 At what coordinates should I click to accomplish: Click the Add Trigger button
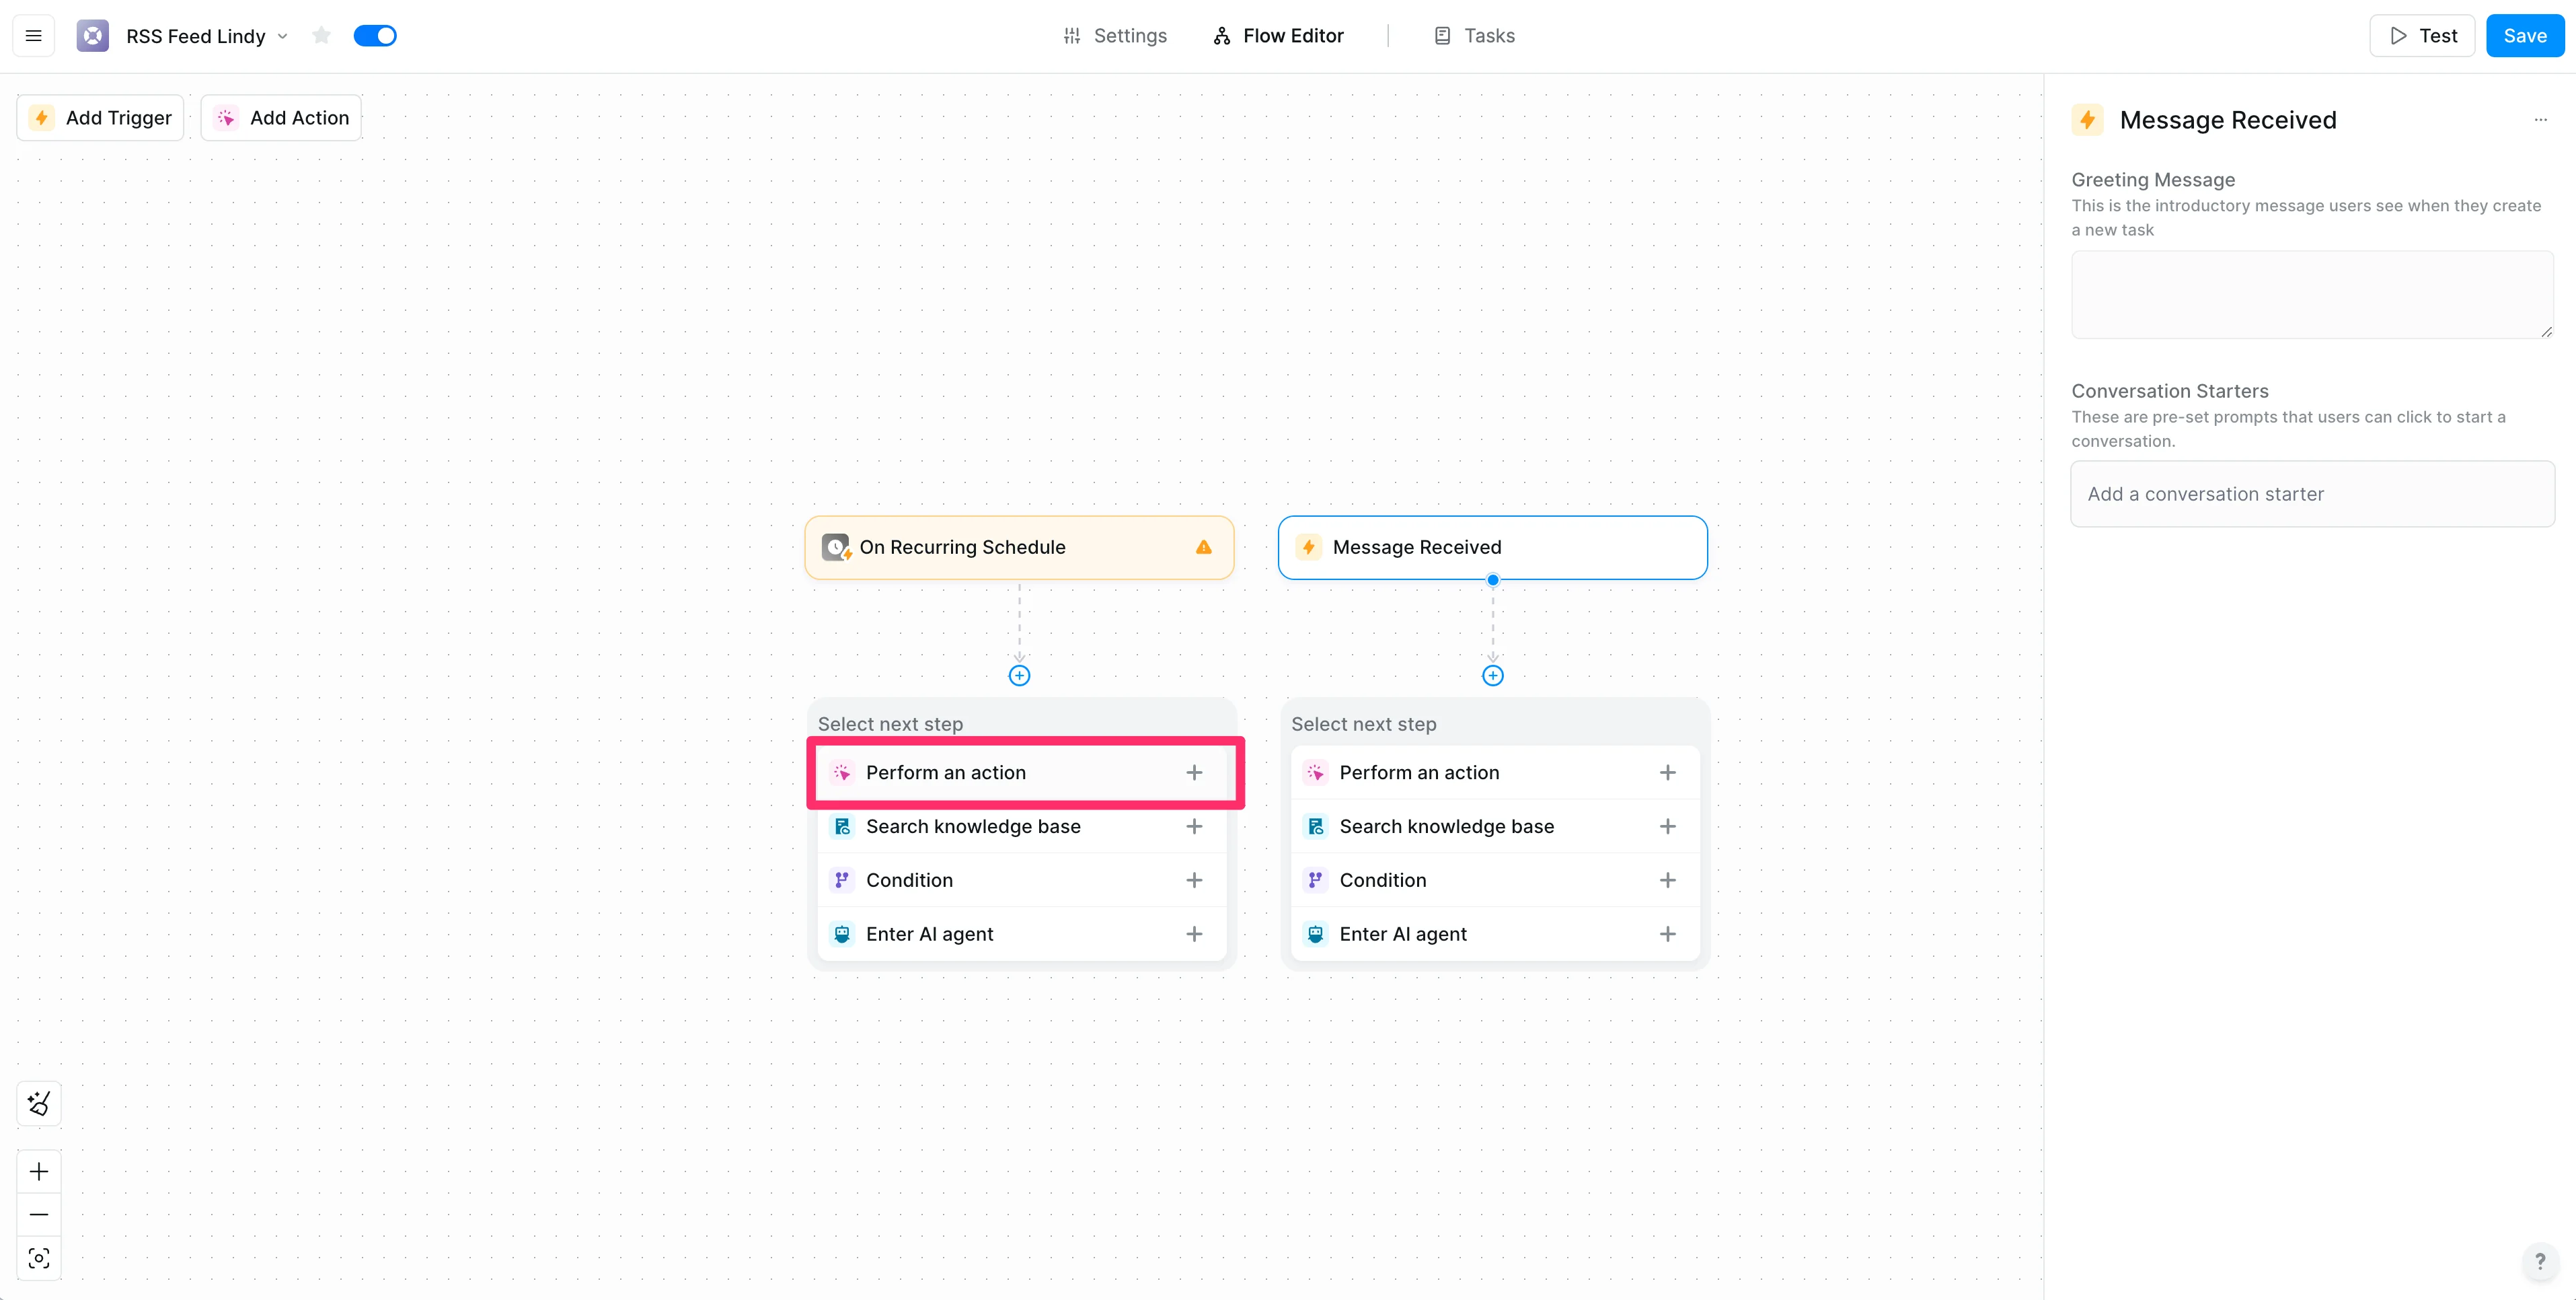[x=100, y=118]
